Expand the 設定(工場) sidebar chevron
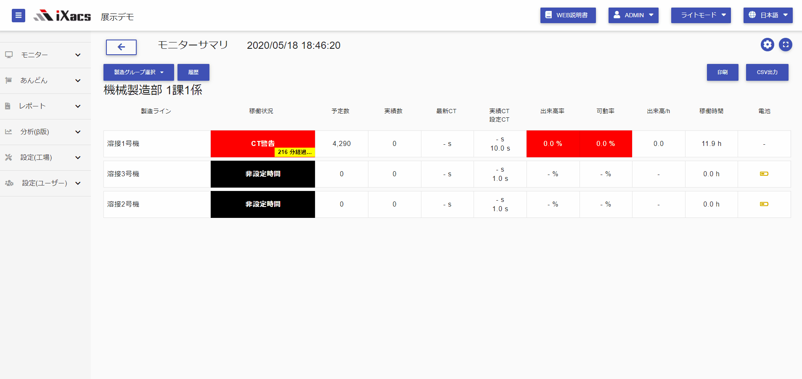Screen dimensions: 802x379 coord(78,158)
